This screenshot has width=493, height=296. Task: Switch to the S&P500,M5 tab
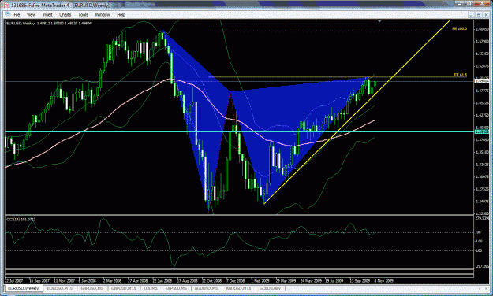[x=176, y=288]
